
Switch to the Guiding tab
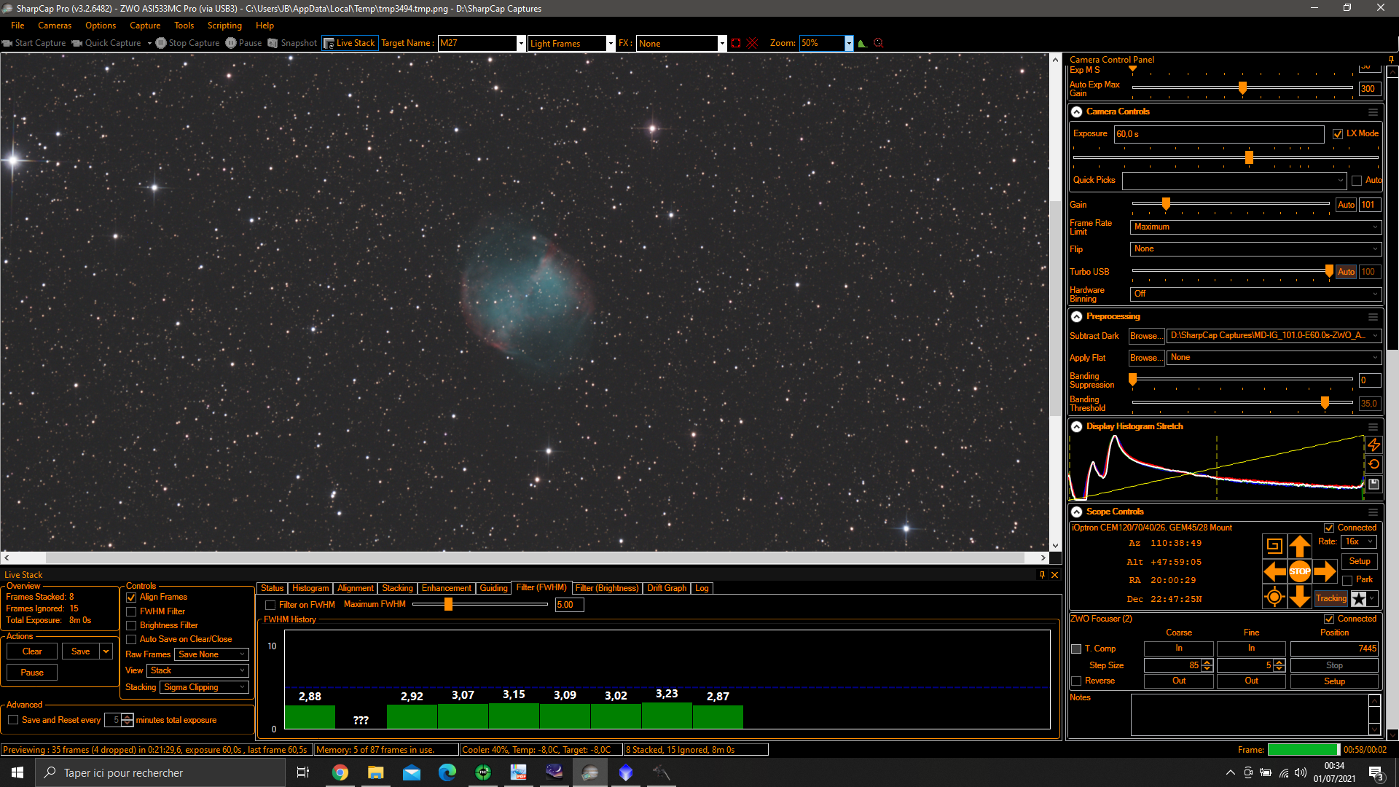coord(493,588)
